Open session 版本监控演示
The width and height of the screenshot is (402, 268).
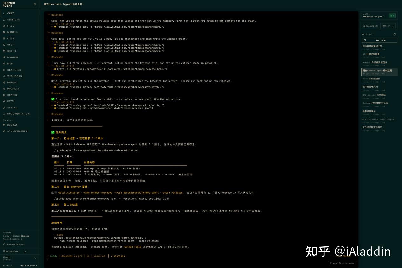[379, 112]
